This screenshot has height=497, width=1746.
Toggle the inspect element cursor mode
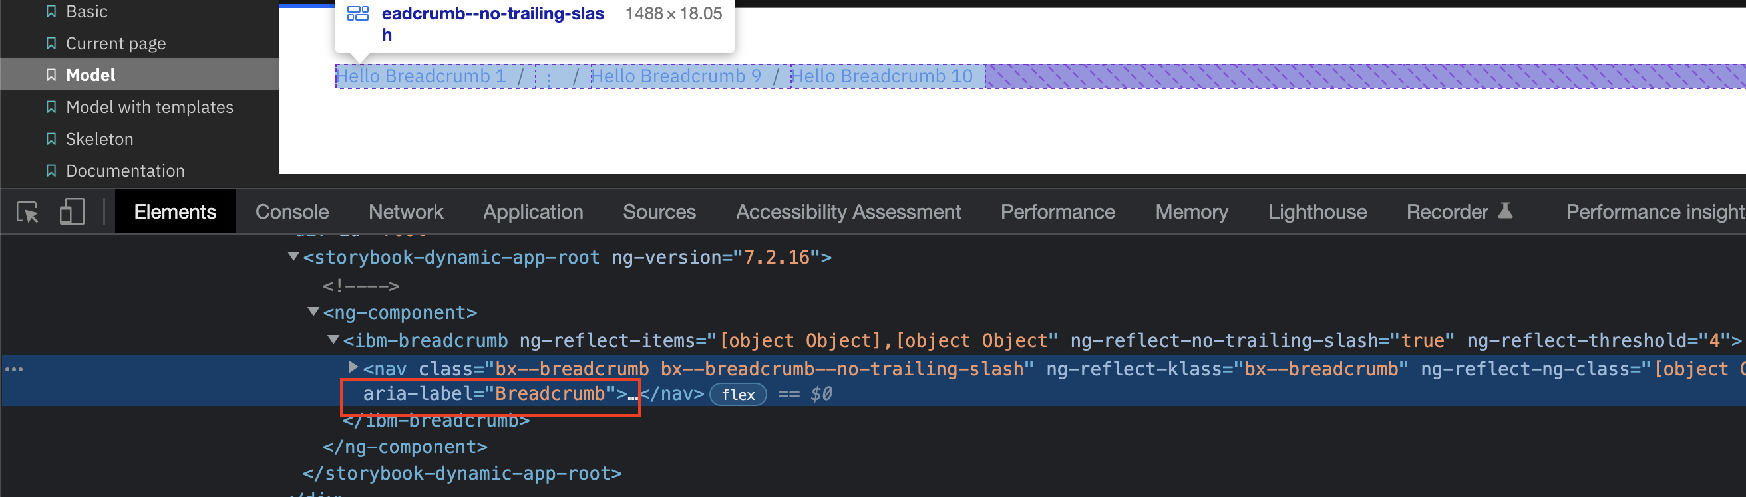29,211
